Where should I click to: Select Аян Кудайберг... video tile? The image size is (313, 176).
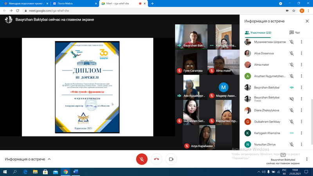pyautogui.click(x=191, y=87)
